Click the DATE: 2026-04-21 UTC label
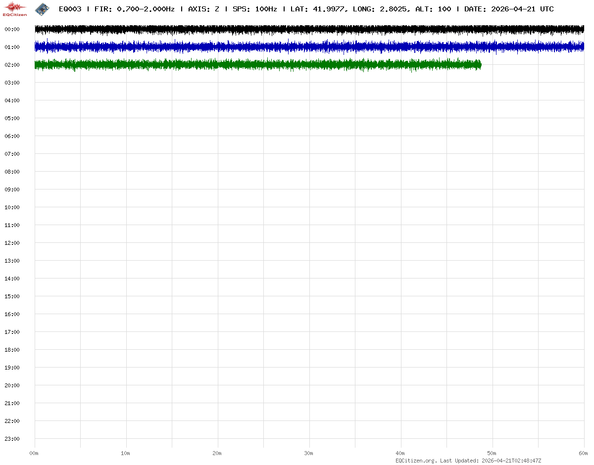 tap(509, 9)
